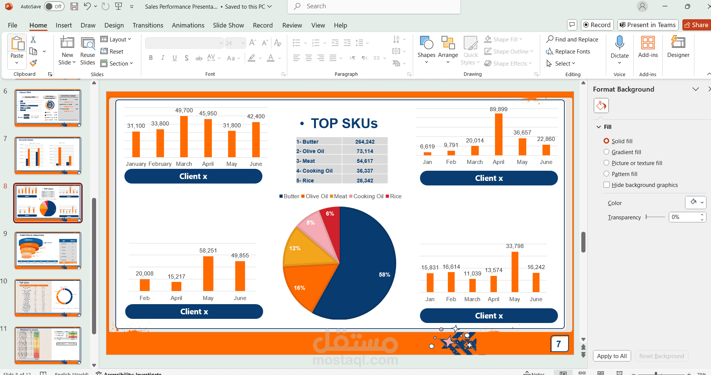711x375 pixels.
Task: Clear all formatting
Action: [278, 43]
